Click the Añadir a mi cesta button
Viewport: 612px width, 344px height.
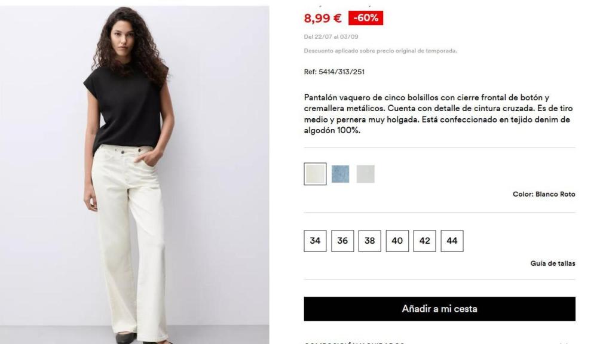tap(439, 309)
